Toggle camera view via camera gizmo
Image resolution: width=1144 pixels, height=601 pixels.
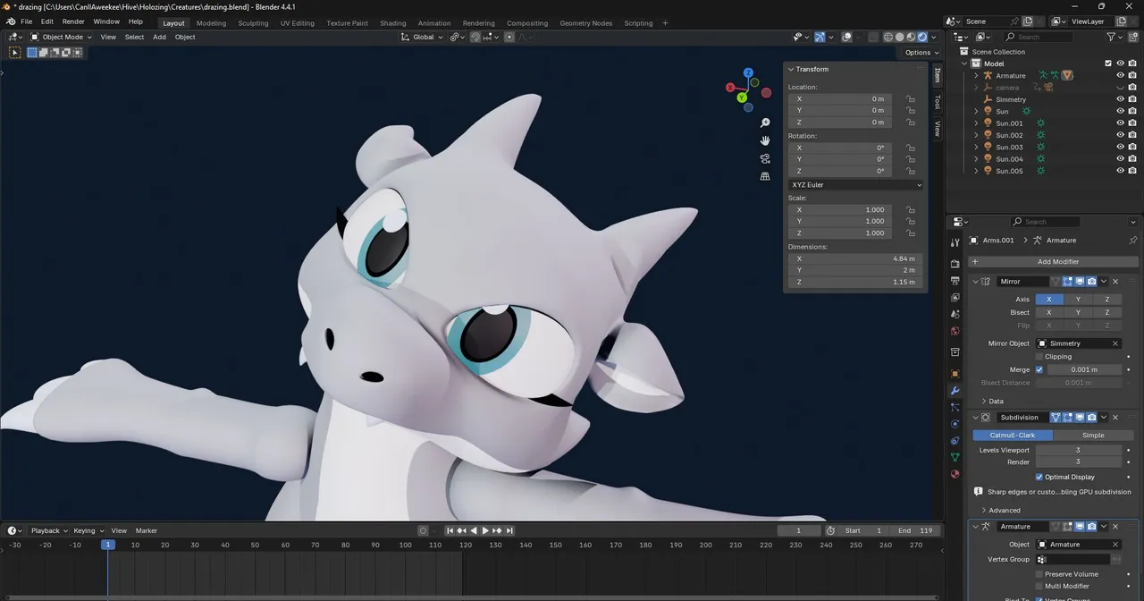point(765,158)
